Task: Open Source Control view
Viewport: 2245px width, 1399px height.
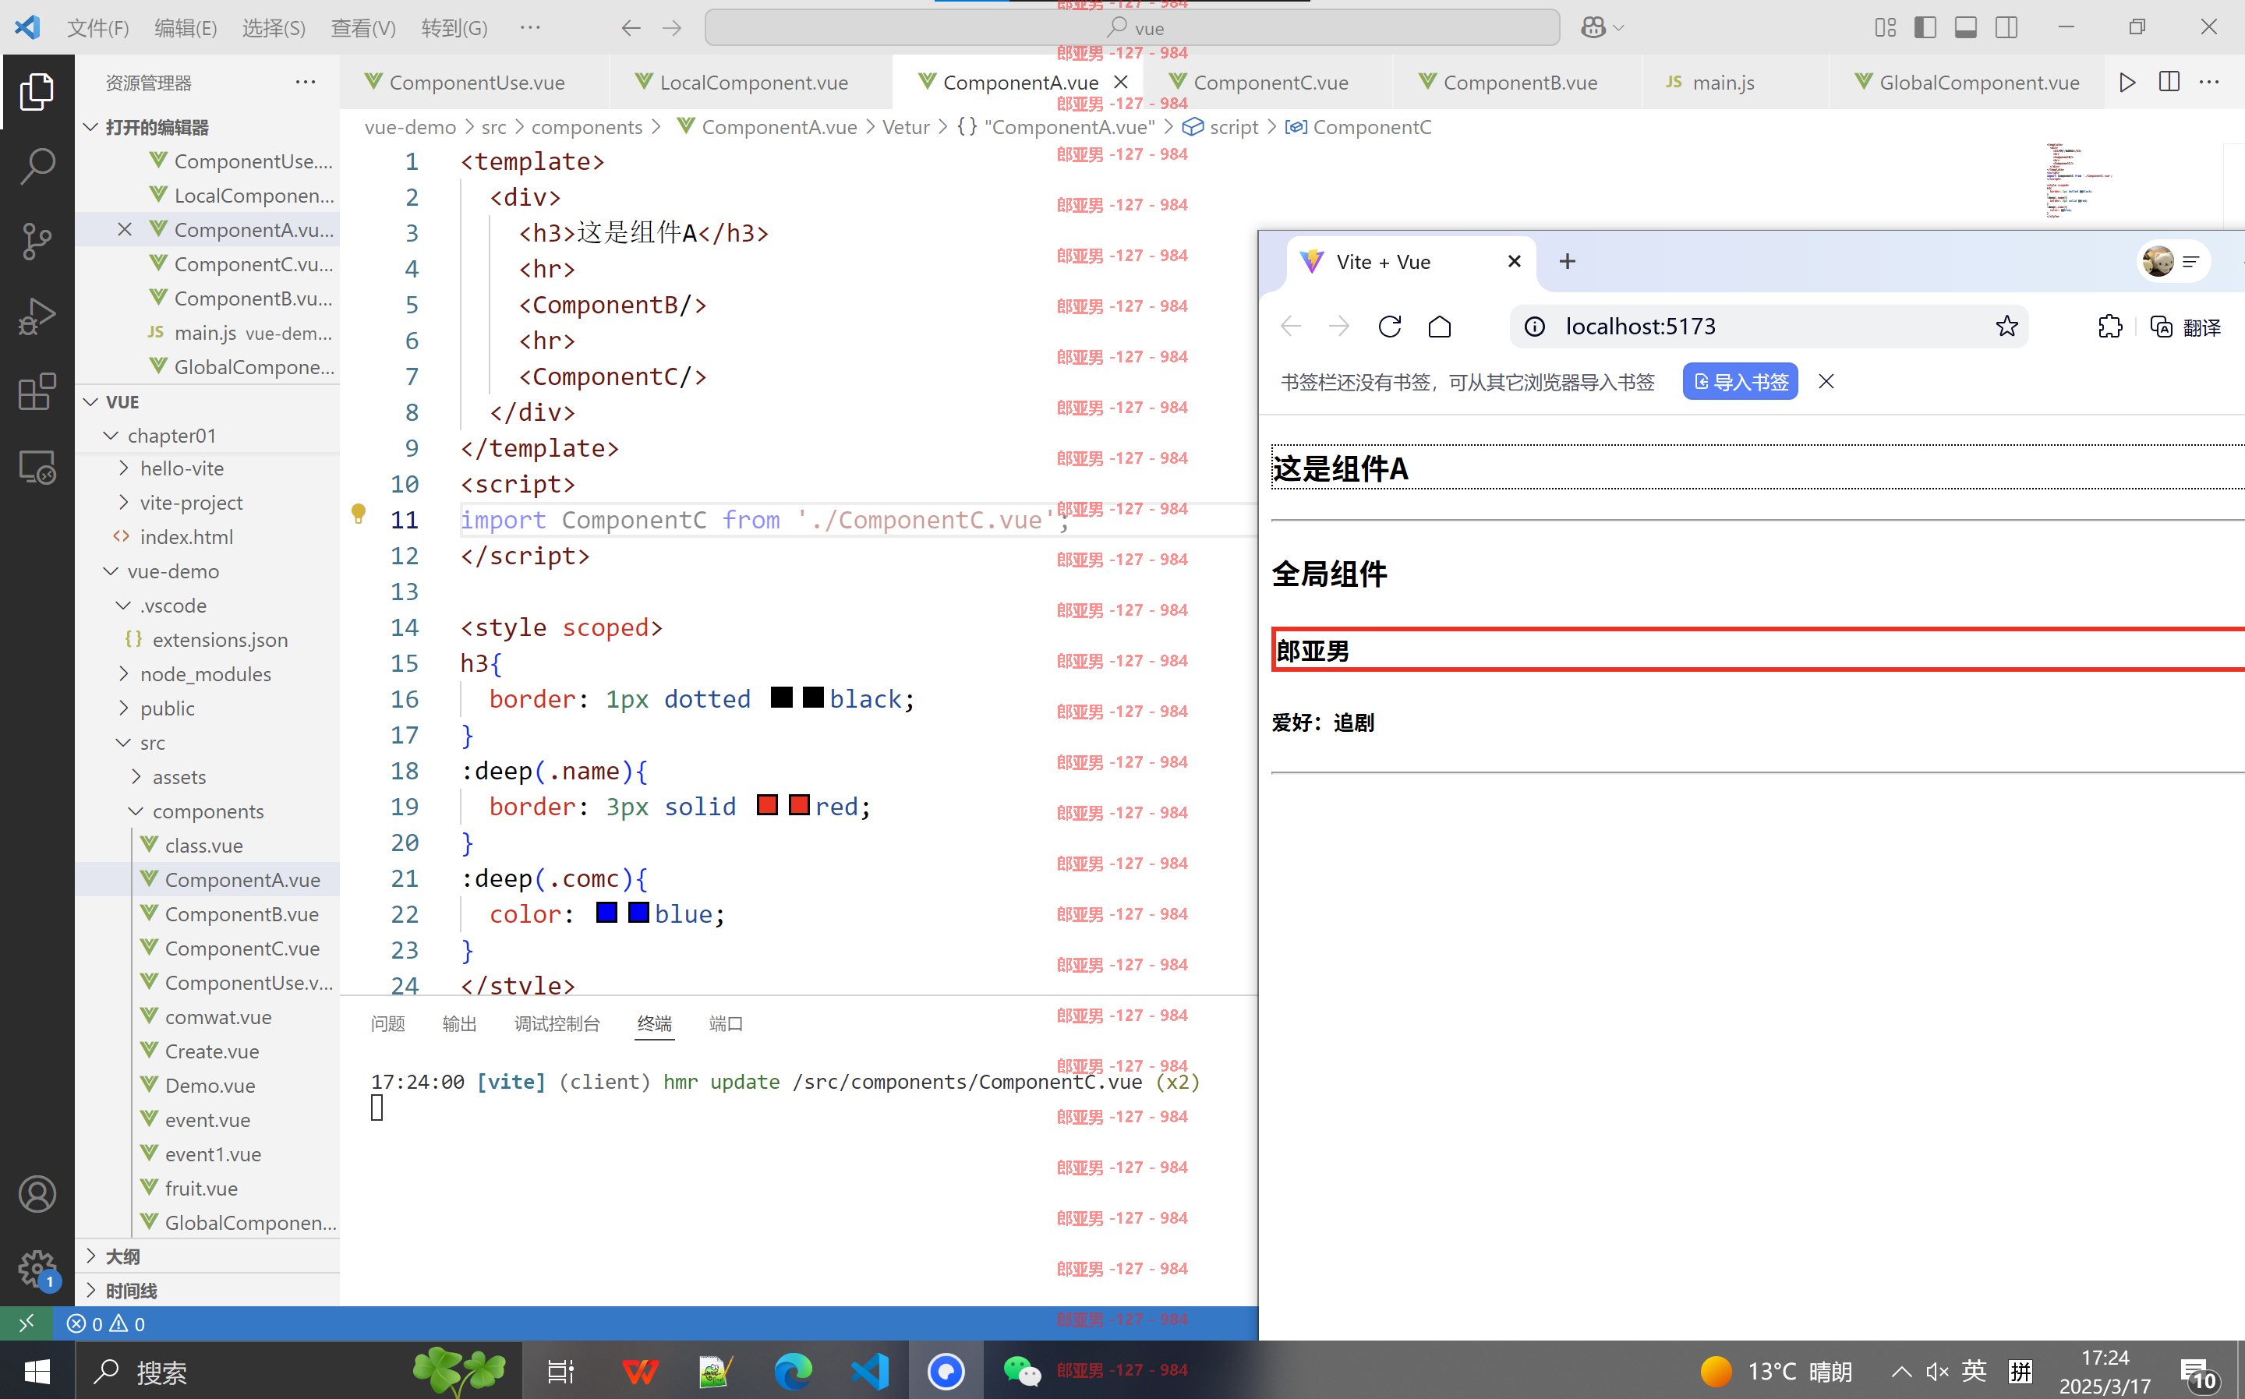Action: pyautogui.click(x=37, y=242)
